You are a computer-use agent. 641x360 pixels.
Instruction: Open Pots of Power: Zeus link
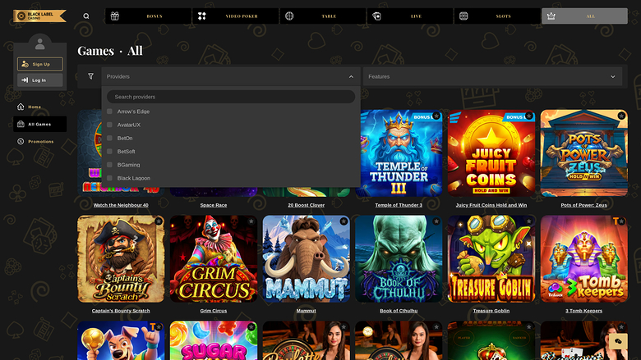583,205
